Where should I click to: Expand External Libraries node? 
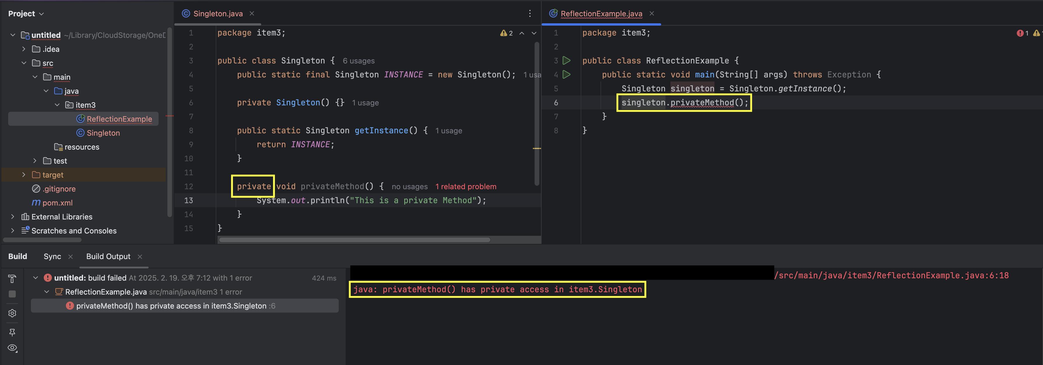pos(13,217)
